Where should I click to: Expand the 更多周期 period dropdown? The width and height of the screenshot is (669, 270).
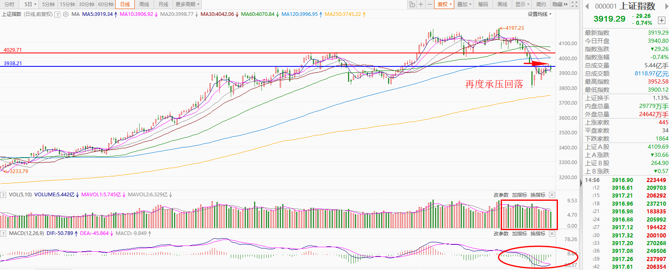[187, 4]
